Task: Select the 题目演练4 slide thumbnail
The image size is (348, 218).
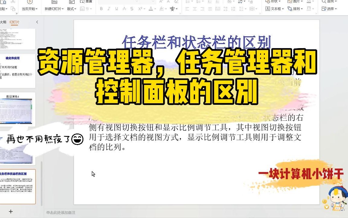Action: coord(18,109)
